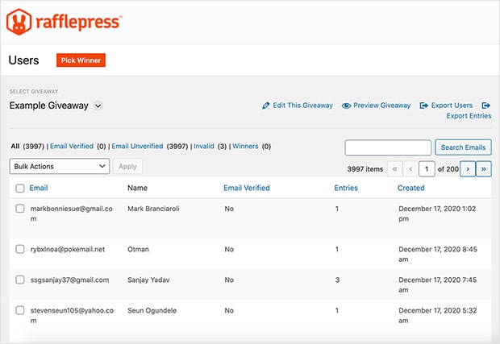Open the Preview Giveaway link
500x344 pixels.
point(381,106)
